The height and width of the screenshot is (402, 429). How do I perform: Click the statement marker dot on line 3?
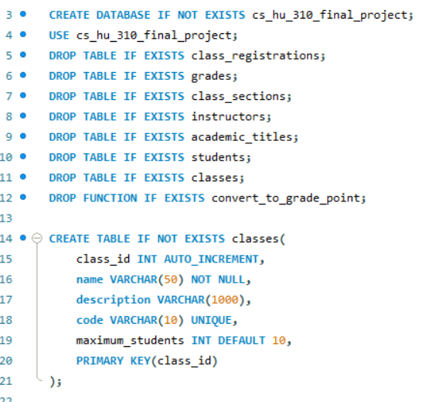click(x=23, y=14)
